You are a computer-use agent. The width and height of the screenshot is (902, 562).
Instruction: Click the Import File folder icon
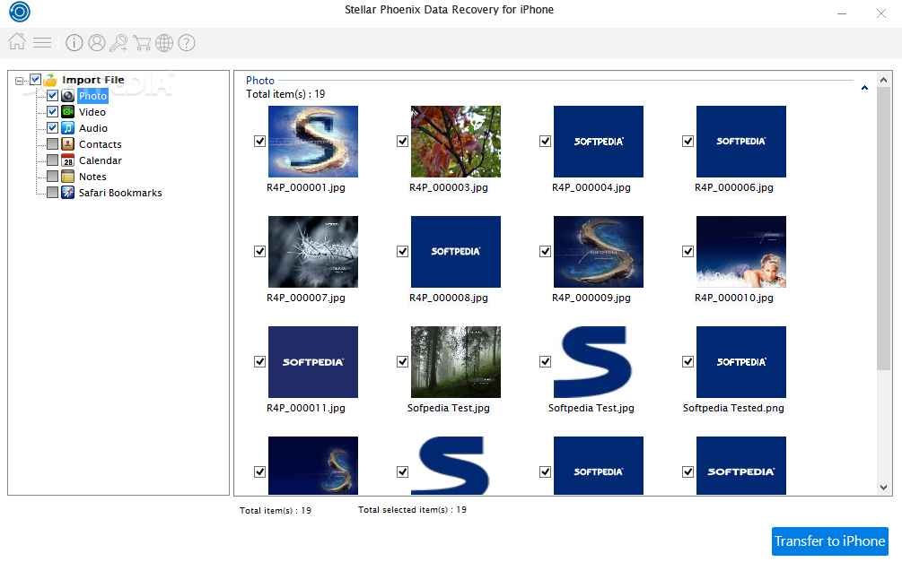pyautogui.click(x=50, y=79)
